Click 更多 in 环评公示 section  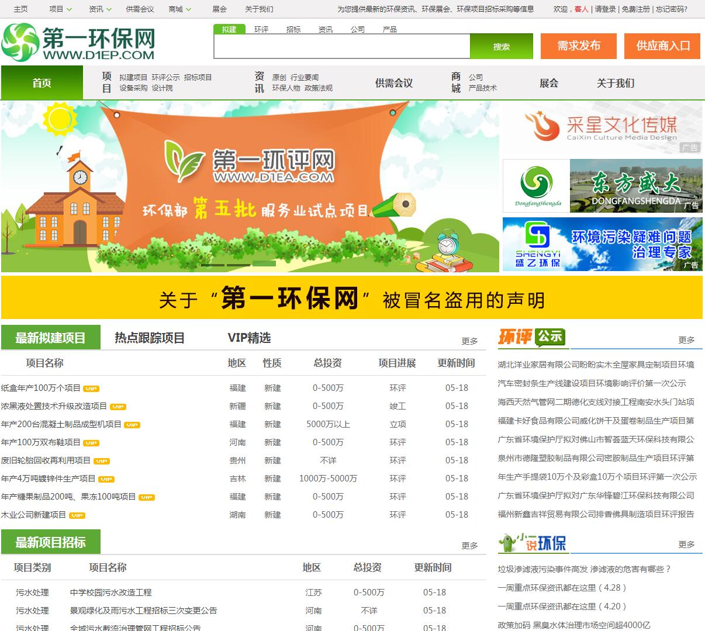686,339
